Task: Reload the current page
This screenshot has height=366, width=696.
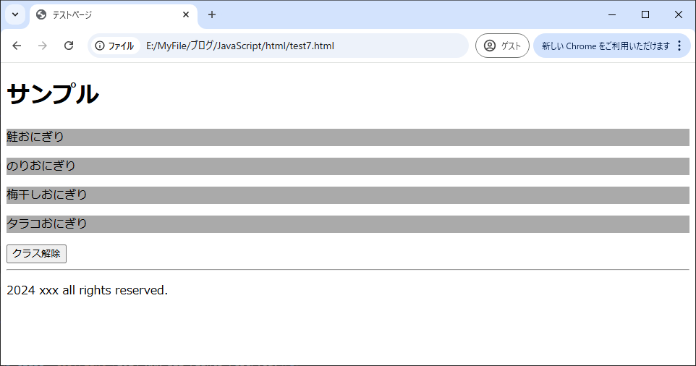Action: click(x=69, y=46)
